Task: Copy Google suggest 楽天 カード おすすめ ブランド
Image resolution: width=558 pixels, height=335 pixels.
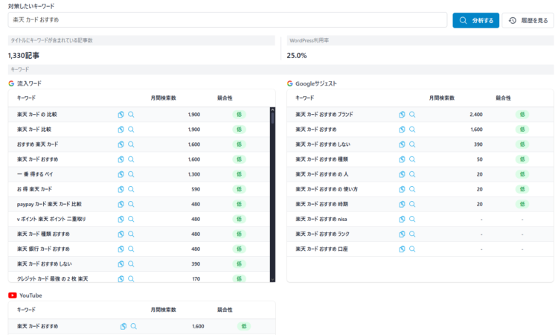Action: tap(402, 115)
